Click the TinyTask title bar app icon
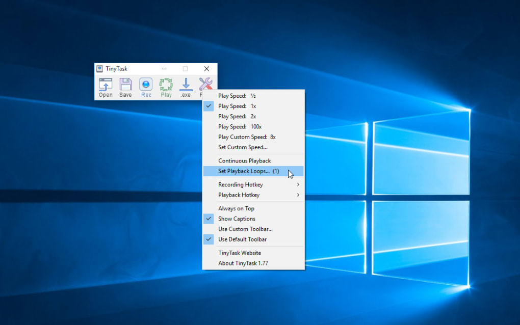The width and height of the screenshot is (520, 325). 100,69
